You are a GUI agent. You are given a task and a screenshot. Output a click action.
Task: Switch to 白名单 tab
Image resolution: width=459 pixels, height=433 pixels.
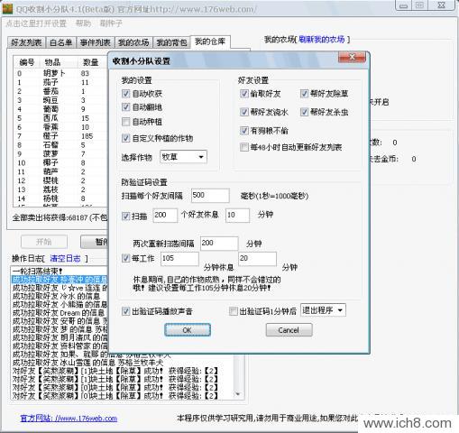click(x=61, y=42)
